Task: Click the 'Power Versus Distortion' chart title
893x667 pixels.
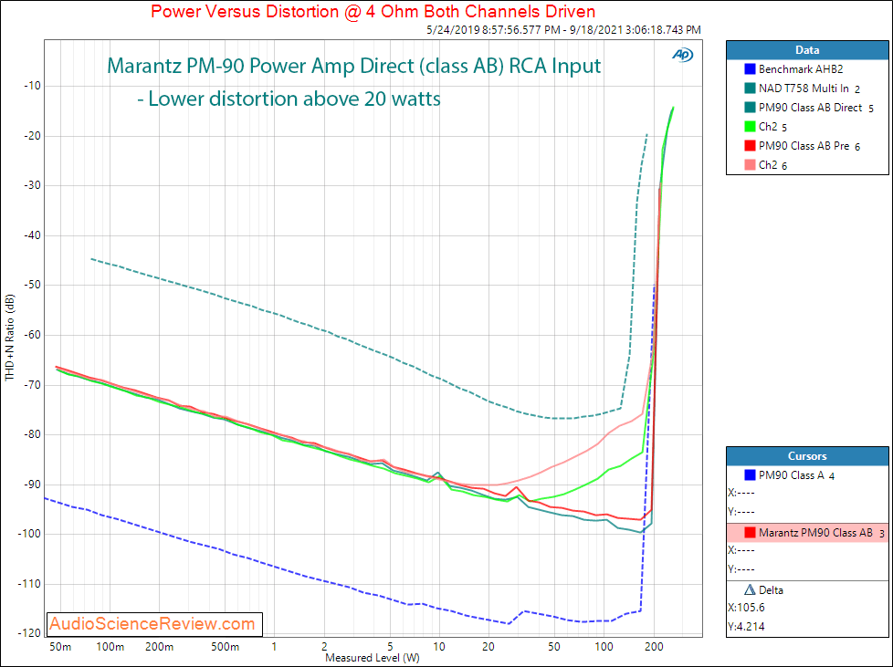Action: click(373, 11)
